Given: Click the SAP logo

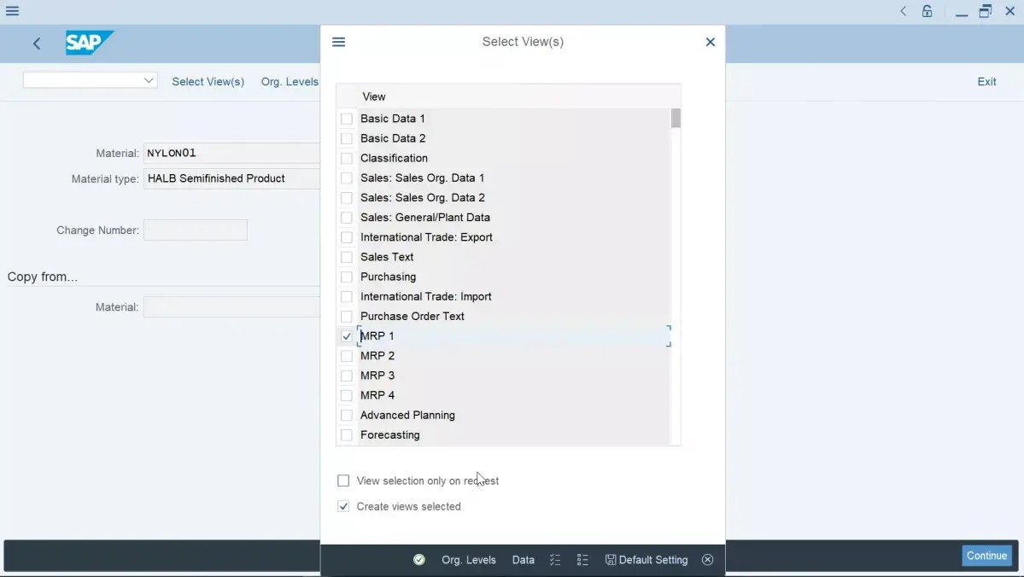Looking at the screenshot, I should pos(90,43).
